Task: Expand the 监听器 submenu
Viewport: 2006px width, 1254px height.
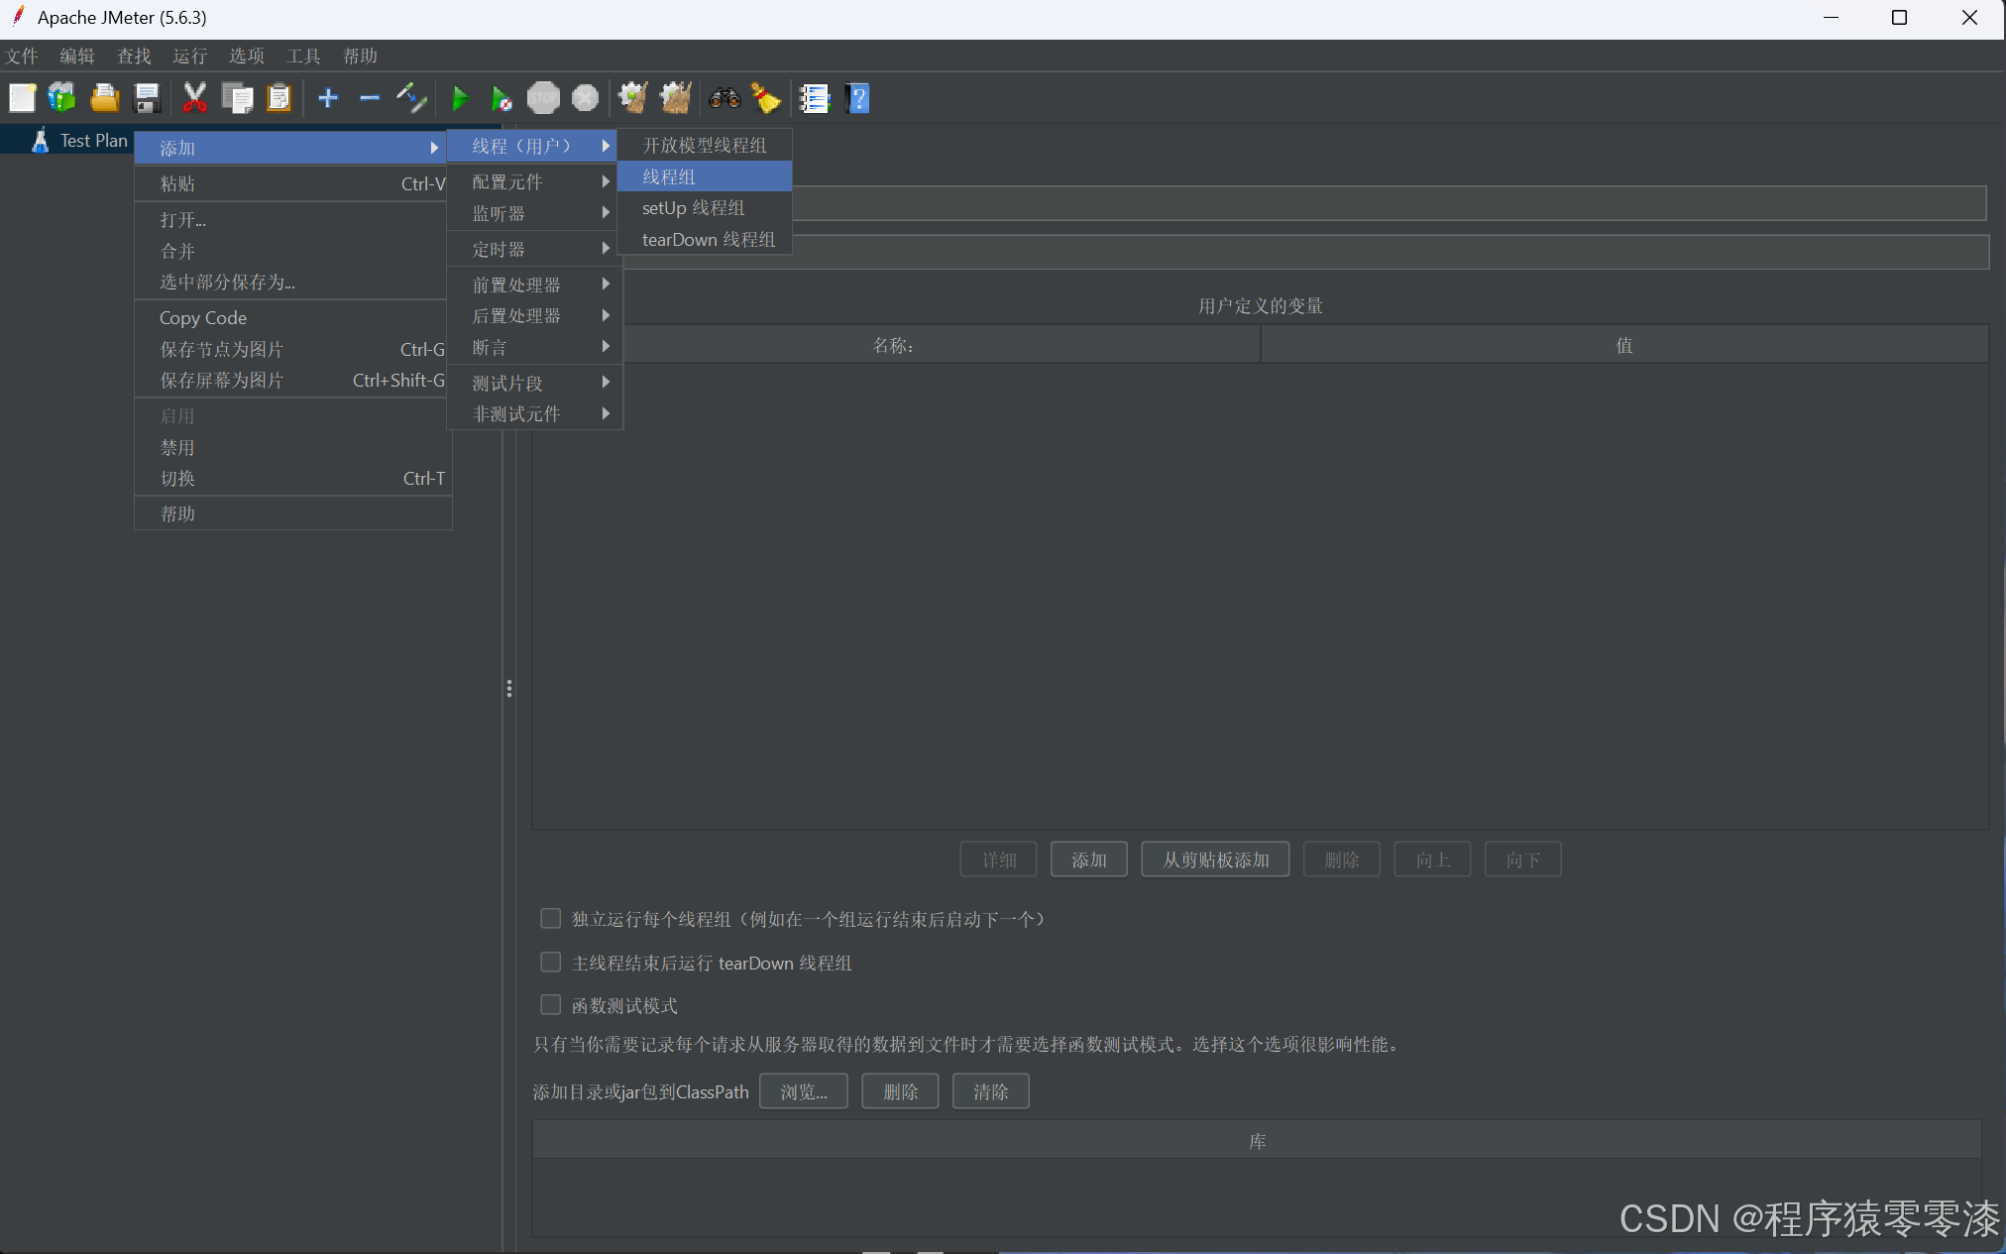Action: 533,213
